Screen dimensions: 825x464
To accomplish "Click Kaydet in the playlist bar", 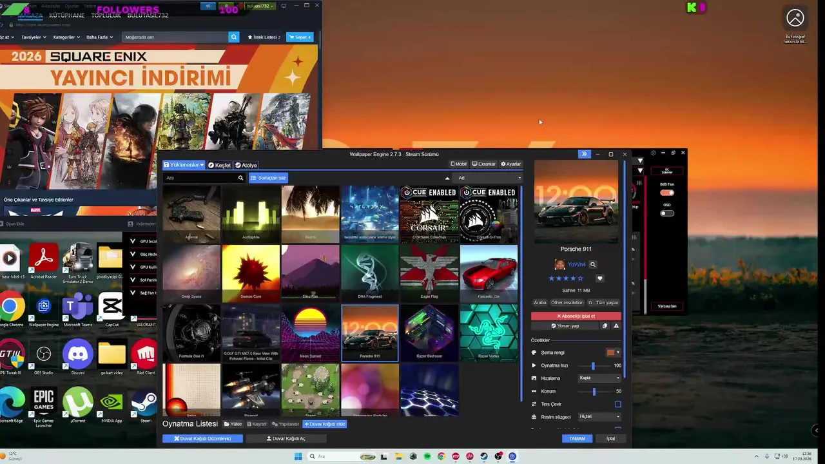I will (x=257, y=424).
